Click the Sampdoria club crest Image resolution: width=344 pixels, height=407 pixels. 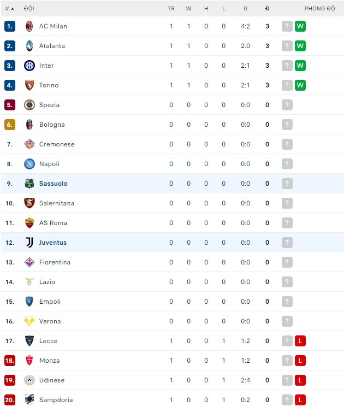click(x=29, y=400)
